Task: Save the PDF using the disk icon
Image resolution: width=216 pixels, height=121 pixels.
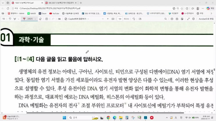Action: 177,19
